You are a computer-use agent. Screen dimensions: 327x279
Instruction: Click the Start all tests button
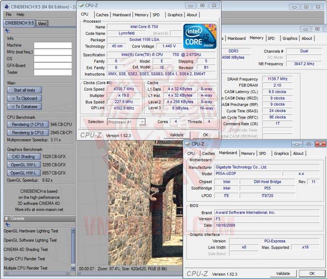(25, 90)
